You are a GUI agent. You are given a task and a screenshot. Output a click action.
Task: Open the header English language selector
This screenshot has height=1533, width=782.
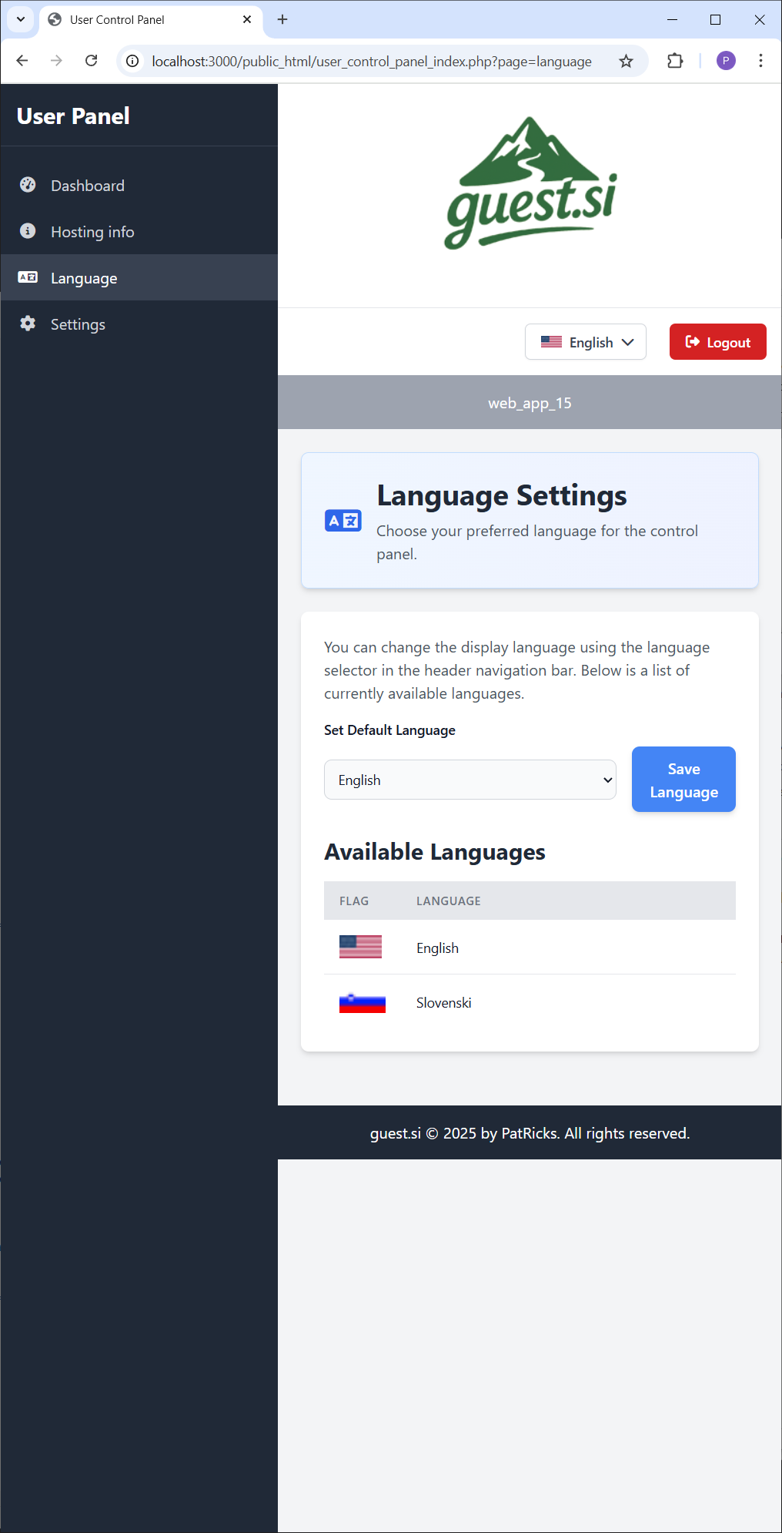[x=586, y=342]
